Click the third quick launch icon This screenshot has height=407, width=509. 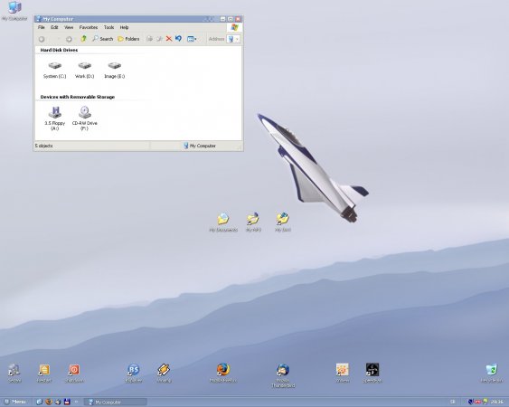coord(58,402)
